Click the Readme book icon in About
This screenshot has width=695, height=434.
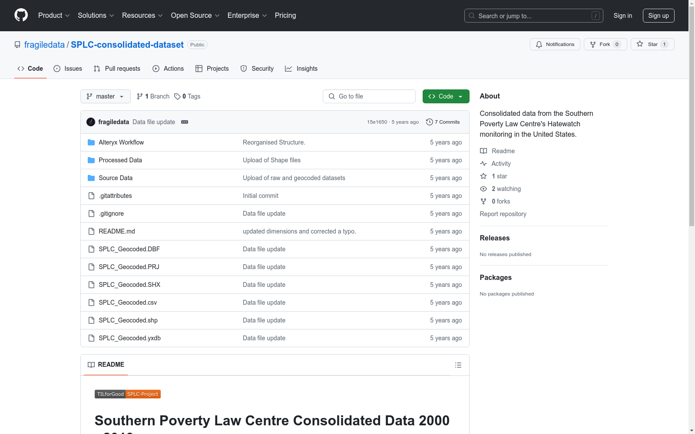pos(483,151)
